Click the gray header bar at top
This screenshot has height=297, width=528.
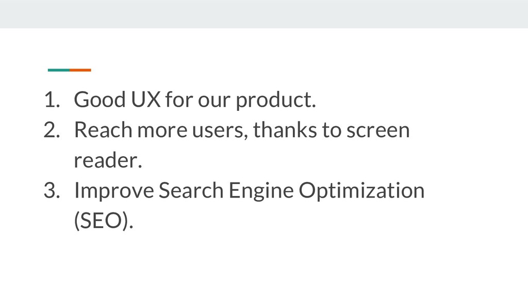click(264, 14)
